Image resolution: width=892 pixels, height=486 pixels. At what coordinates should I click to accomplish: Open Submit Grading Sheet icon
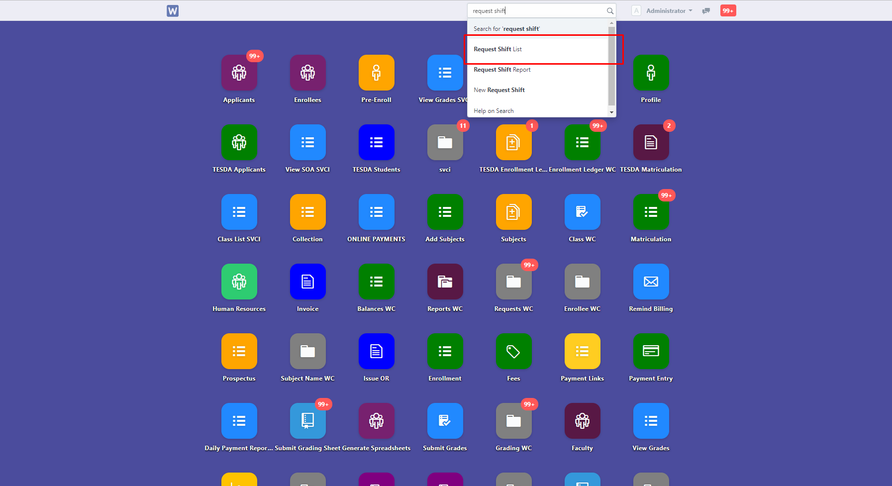pos(308,421)
